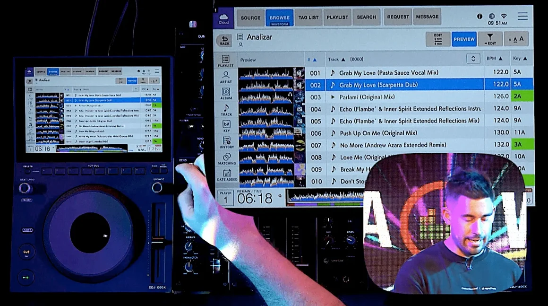Sort by the Key column header

pos(520,58)
